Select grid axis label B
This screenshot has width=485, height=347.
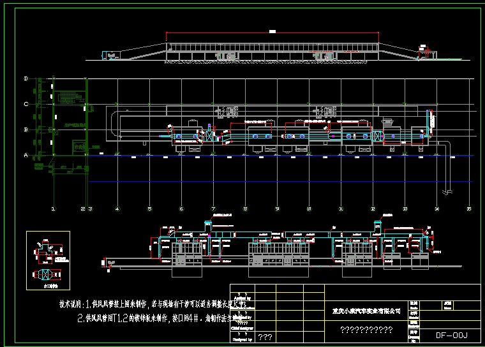(x=26, y=129)
